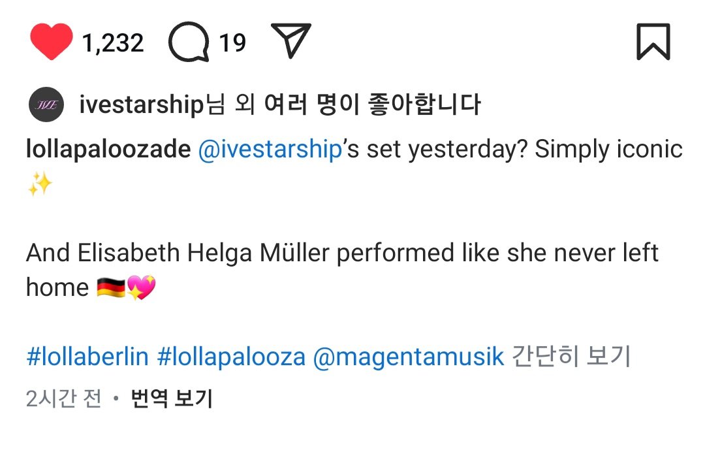The height and width of the screenshot is (452, 705).
Task: Unlike the post with the red heart
Action: [x=51, y=42]
